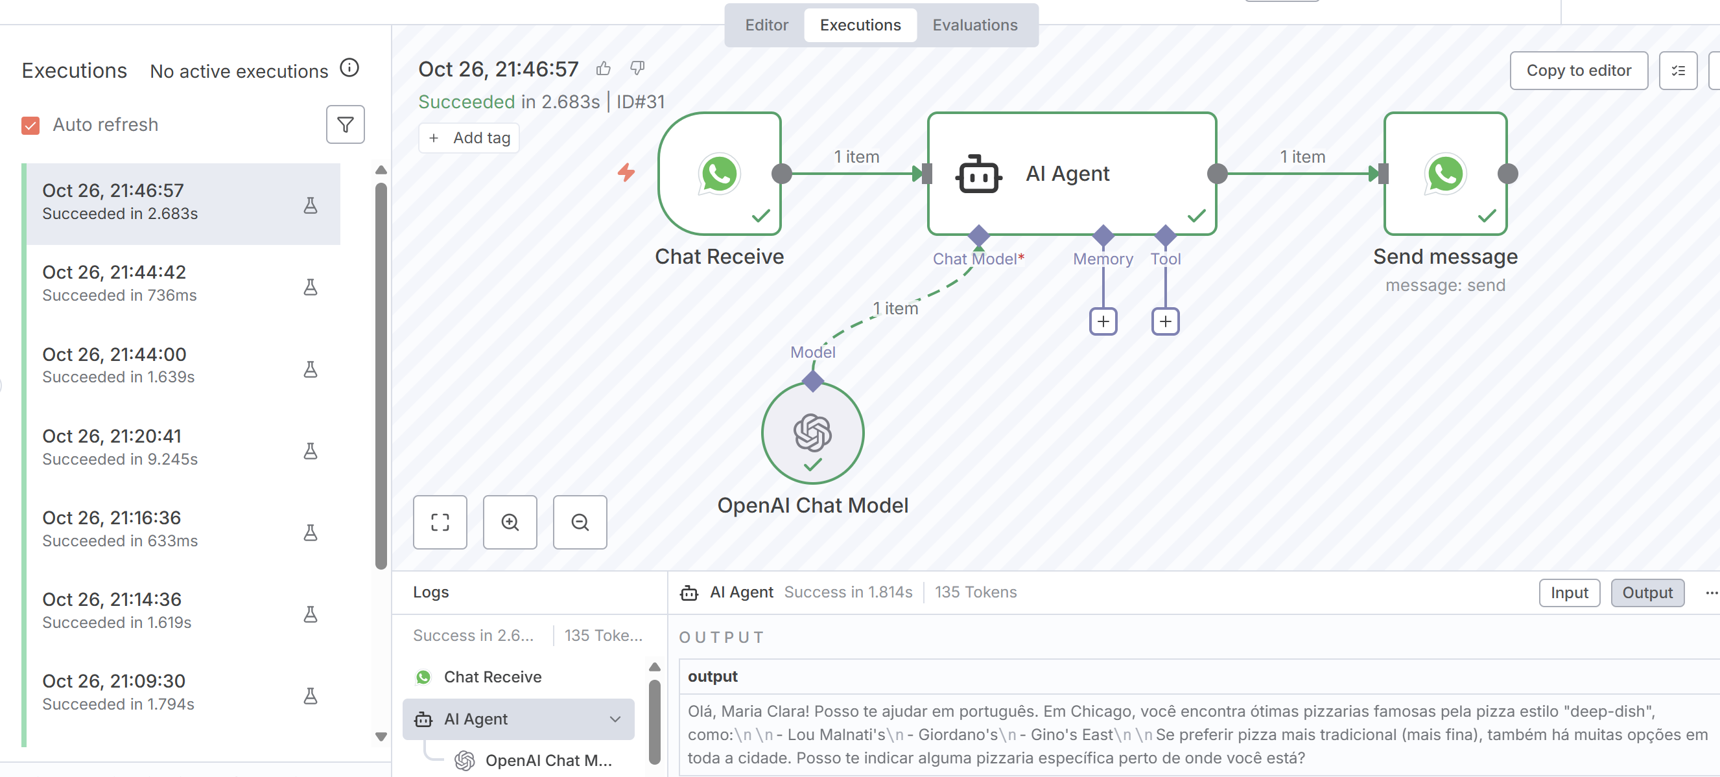
Task: Click the zoom to fit canvas icon
Action: click(x=440, y=522)
